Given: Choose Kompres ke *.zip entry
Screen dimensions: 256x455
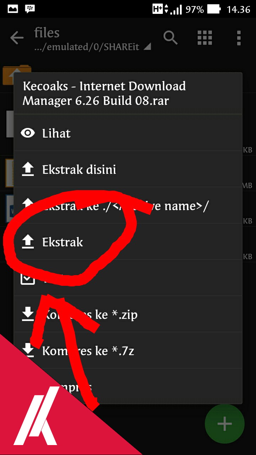Looking at the screenshot, I should 128,314.
